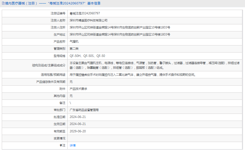Image resolution: width=245 pixels, height=152 pixels.
Task: Select model values QF-50H、QF-50S、QF-50
Action: point(87,56)
